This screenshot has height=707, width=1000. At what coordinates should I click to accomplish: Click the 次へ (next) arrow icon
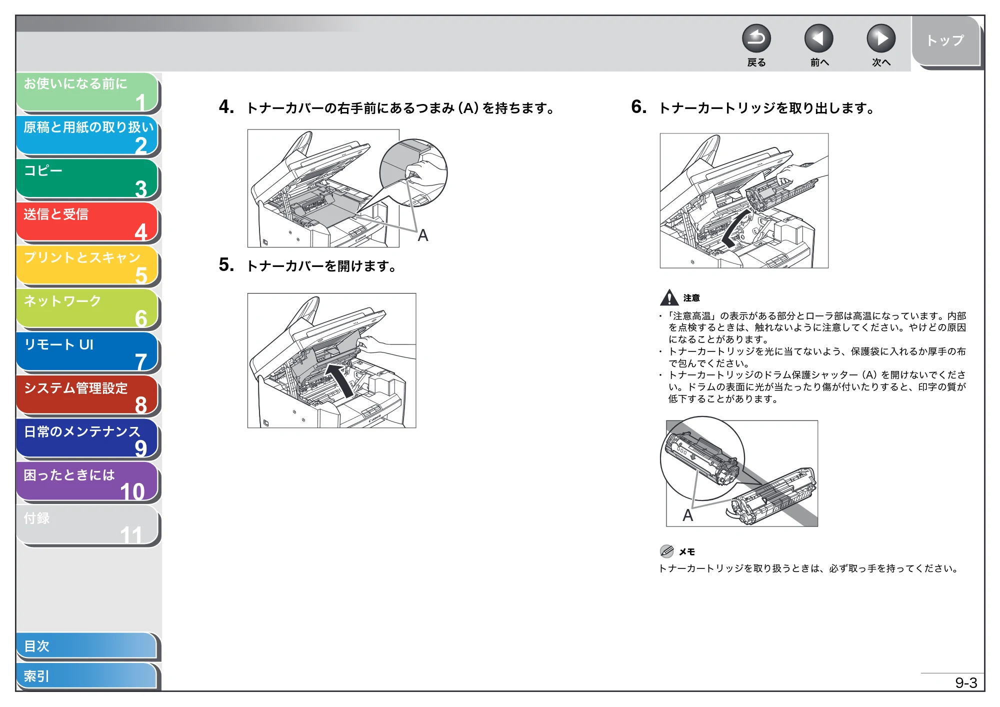(880, 38)
